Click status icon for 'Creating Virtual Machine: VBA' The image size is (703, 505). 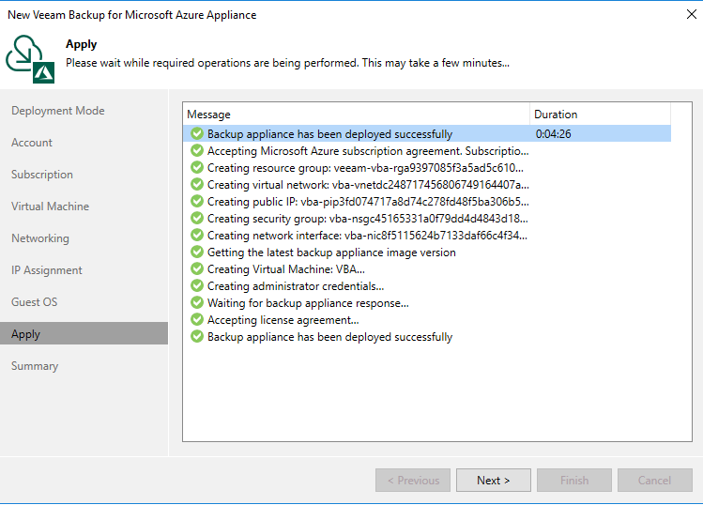point(197,269)
